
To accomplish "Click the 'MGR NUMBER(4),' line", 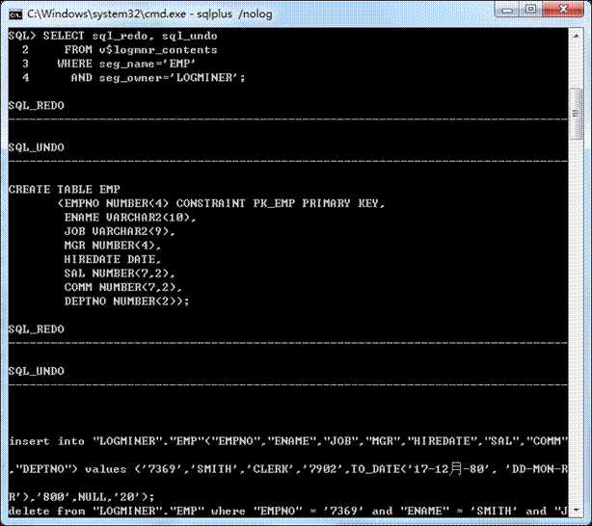I will (113, 246).
